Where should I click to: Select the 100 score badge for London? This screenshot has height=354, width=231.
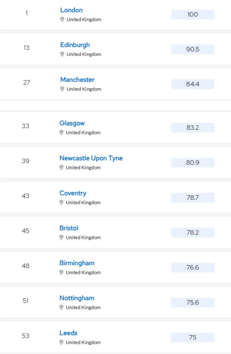[193, 14]
